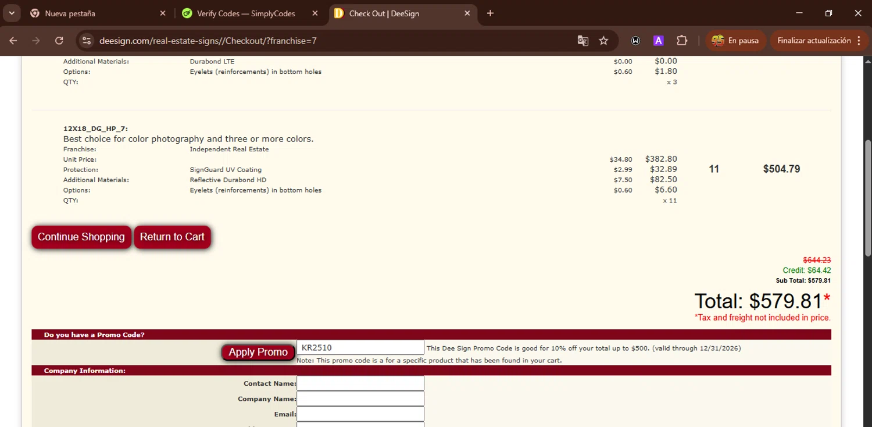This screenshot has height=427, width=872.
Task: Click Finalizar actualización button
Action: pyautogui.click(x=814, y=41)
